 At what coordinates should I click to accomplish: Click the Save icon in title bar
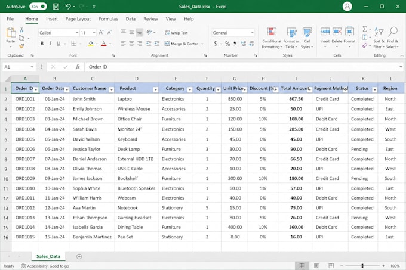56,7
